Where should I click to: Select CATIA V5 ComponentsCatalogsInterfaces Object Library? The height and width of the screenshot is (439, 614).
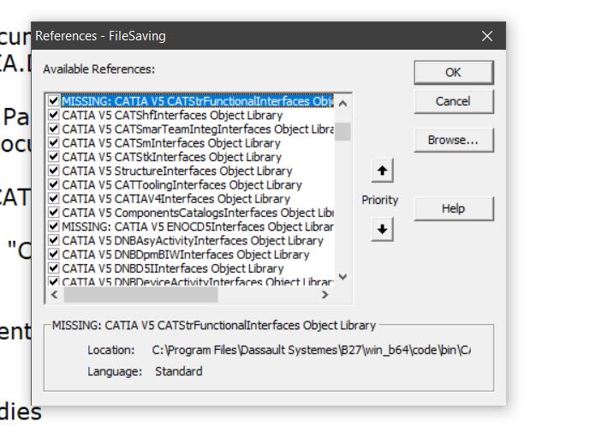pyautogui.click(x=198, y=213)
